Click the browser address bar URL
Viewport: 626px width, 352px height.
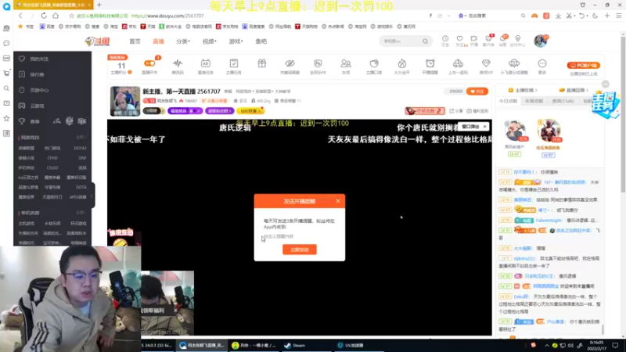pos(167,16)
